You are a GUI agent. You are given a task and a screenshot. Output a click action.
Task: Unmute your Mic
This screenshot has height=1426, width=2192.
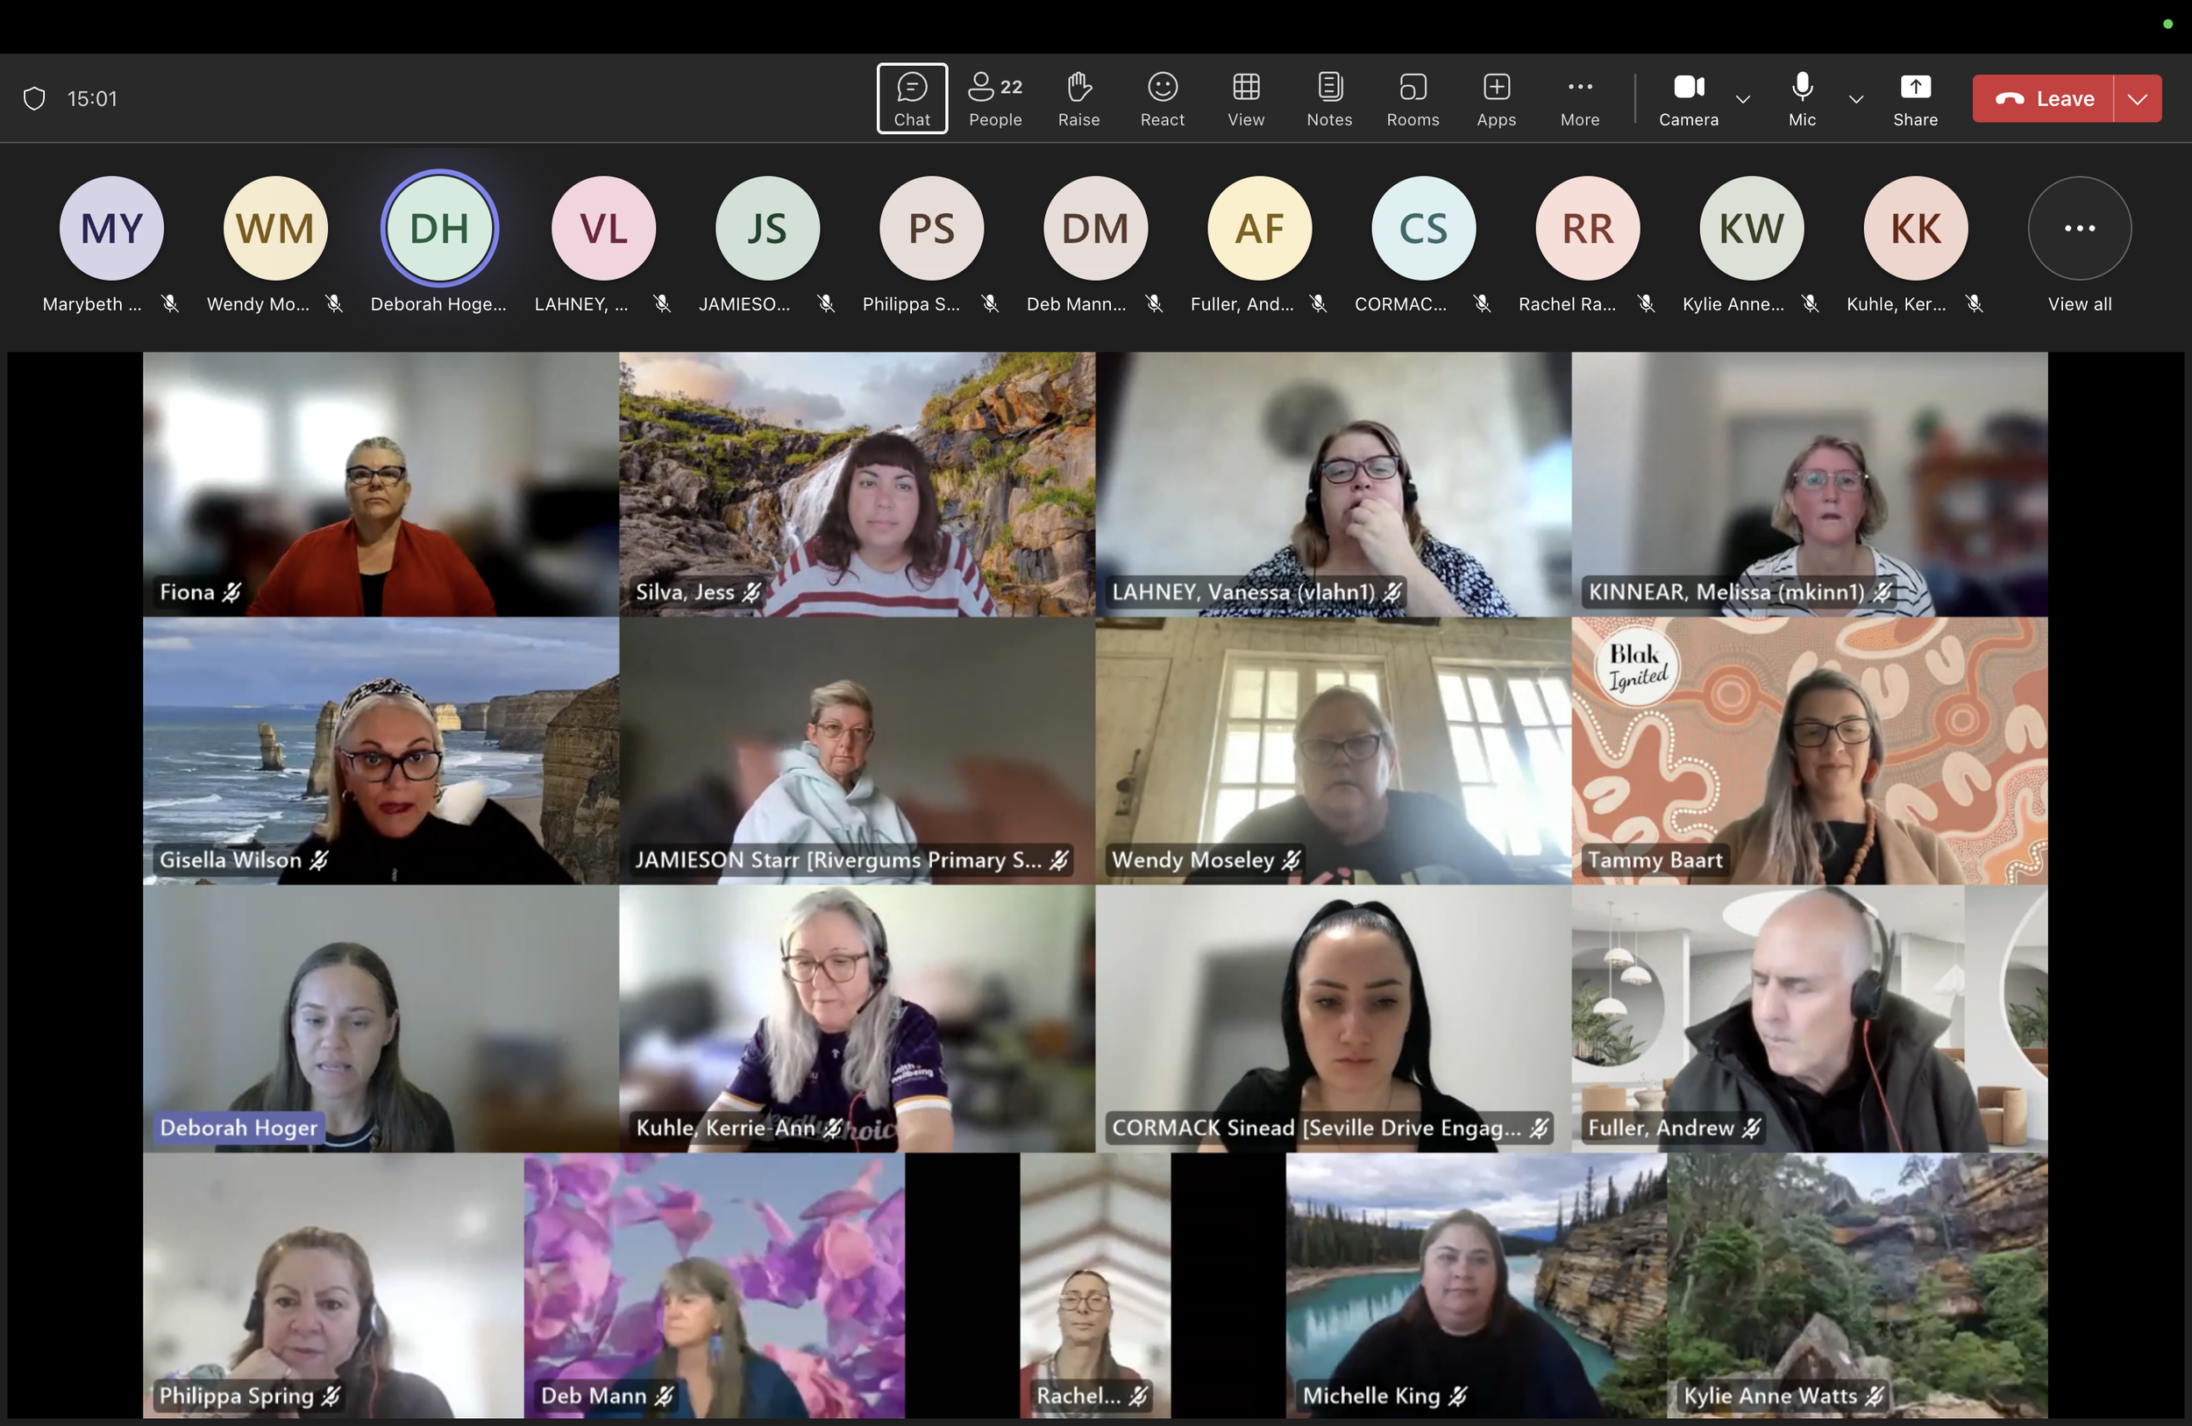coord(1801,97)
